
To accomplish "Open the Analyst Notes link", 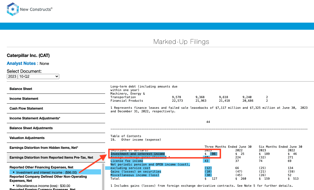I will [x=21, y=64].
